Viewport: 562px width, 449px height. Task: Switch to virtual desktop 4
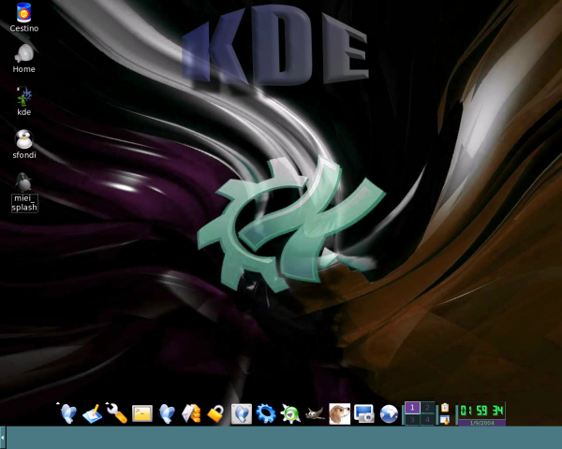[427, 419]
